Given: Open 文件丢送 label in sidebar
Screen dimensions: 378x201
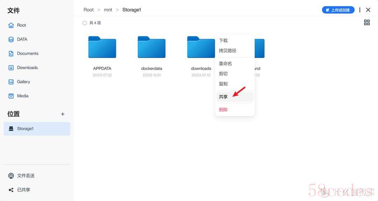Looking at the screenshot, I should click(26, 176).
